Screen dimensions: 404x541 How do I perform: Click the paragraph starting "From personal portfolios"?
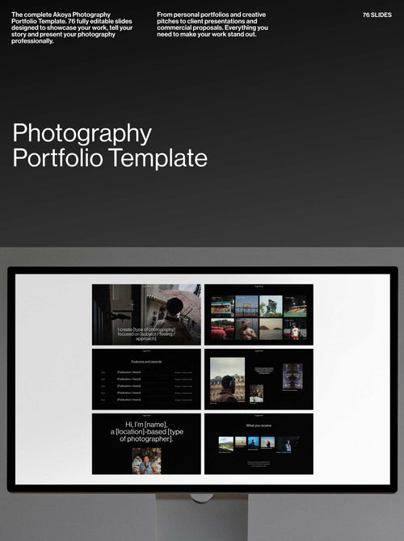tap(213, 24)
